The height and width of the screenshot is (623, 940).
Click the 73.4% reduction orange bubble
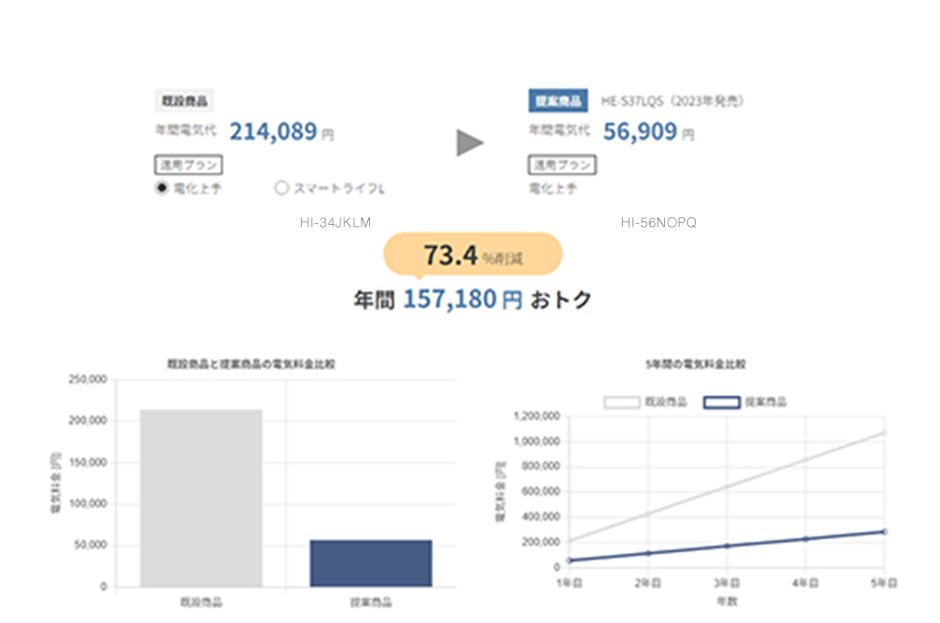(x=472, y=256)
